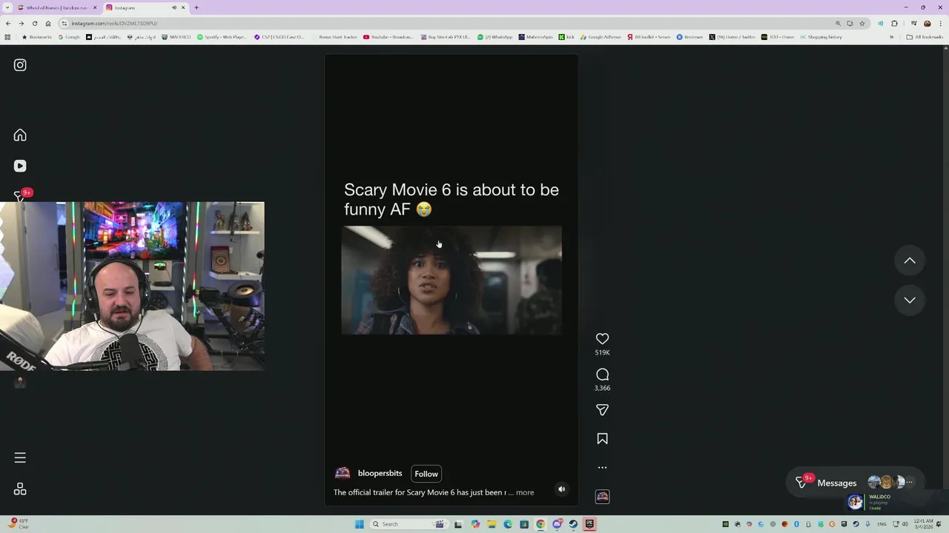Go to the next reel with down chevron
Viewport: 949px width, 533px height.
pos(910,300)
